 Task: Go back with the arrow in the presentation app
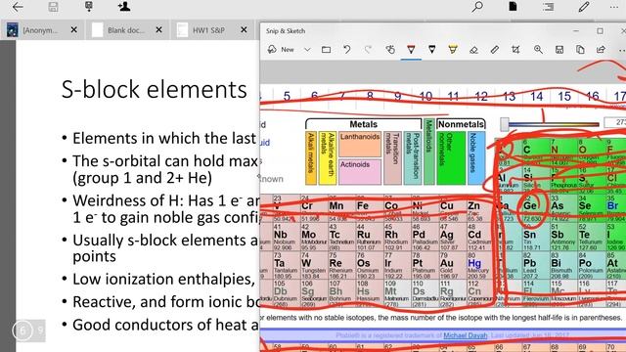18,7
